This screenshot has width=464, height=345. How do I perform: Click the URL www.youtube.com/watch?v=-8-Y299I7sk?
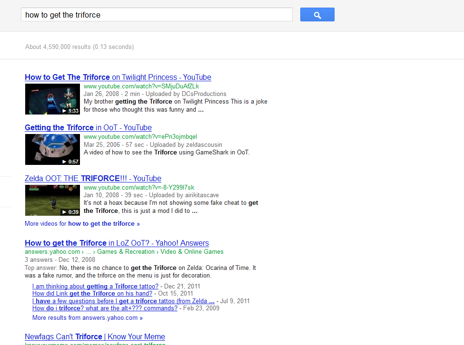(x=139, y=188)
